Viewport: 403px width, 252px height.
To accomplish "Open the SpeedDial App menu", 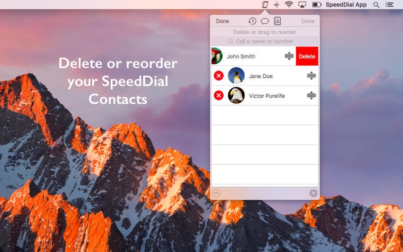I will [x=346, y=5].
